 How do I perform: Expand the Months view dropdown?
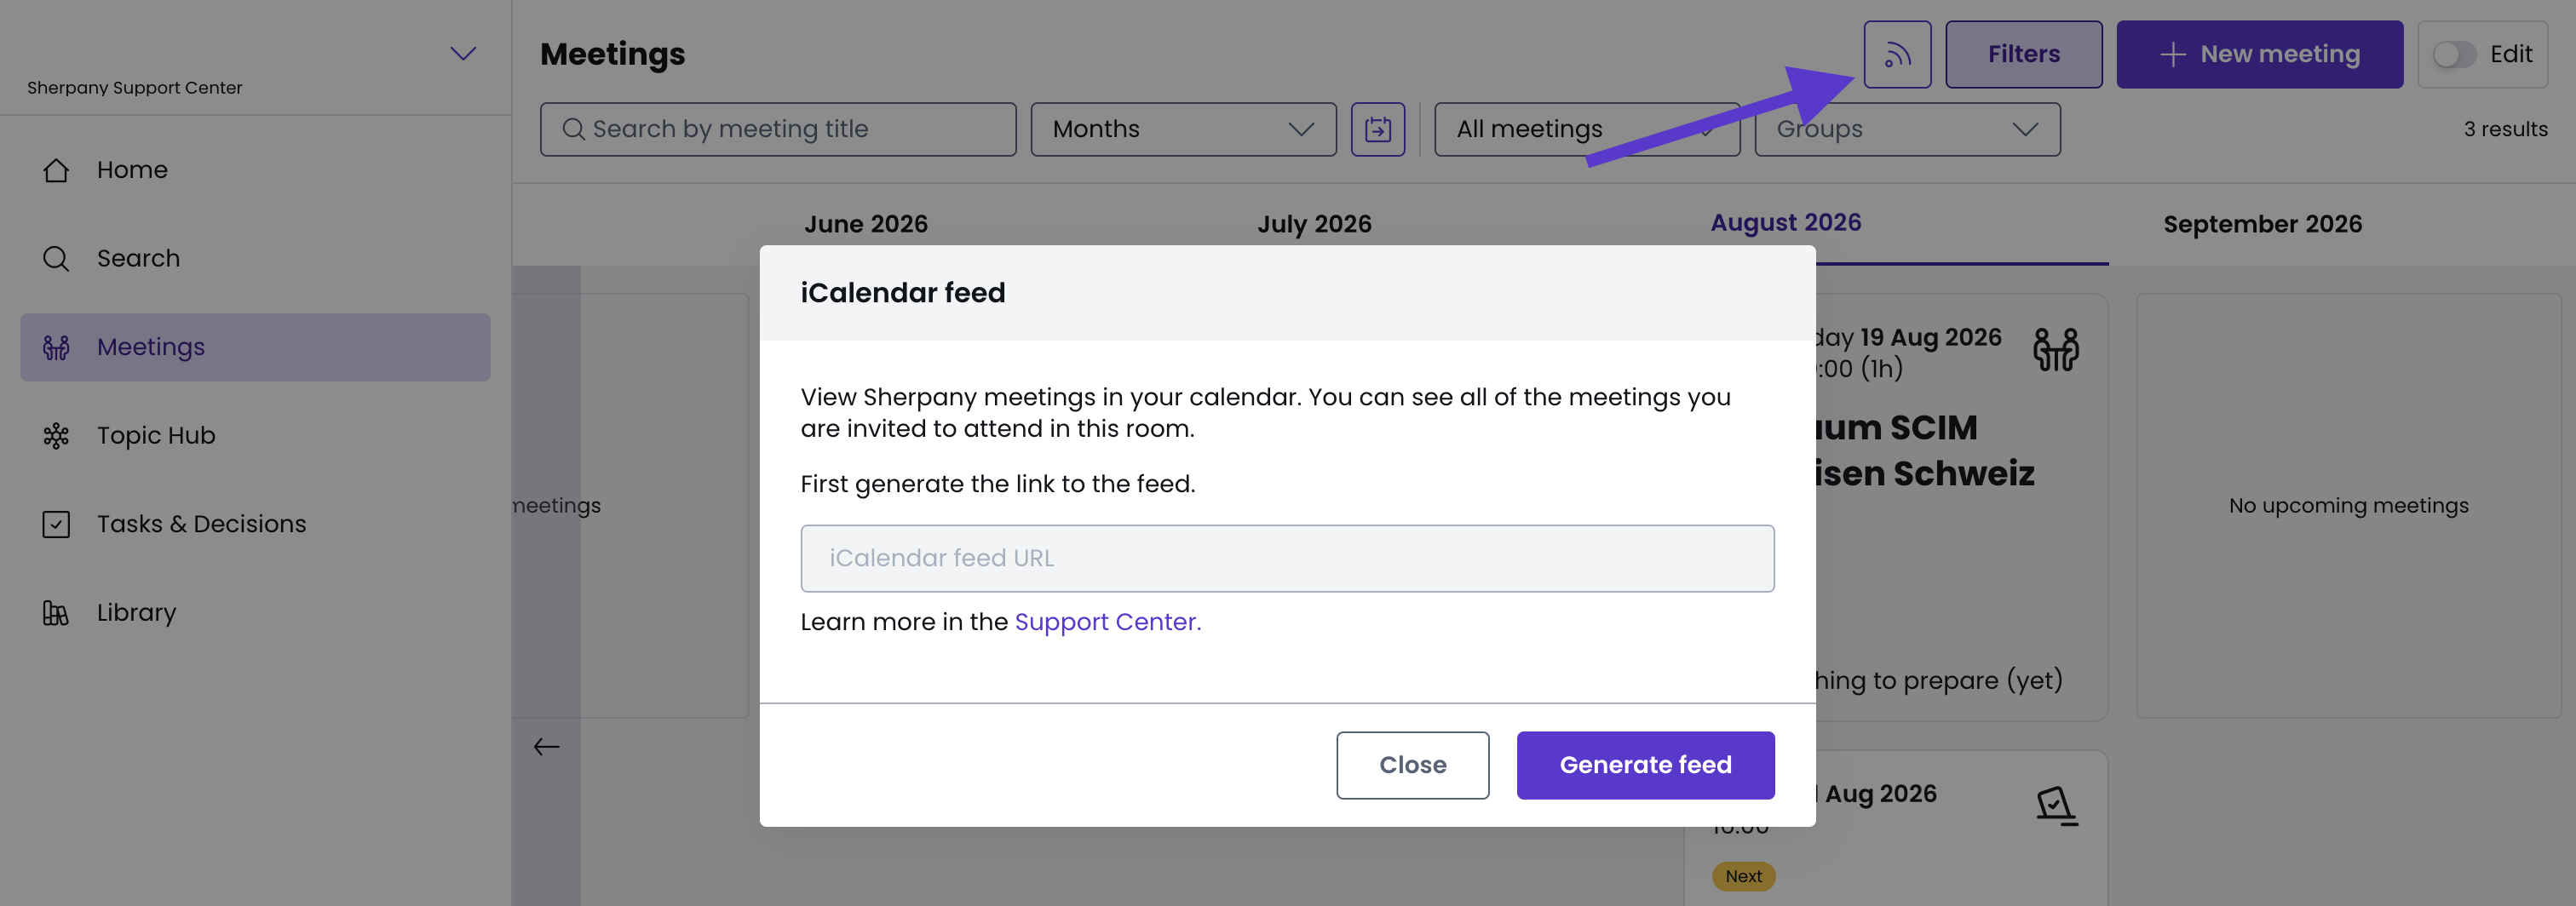1183,129
